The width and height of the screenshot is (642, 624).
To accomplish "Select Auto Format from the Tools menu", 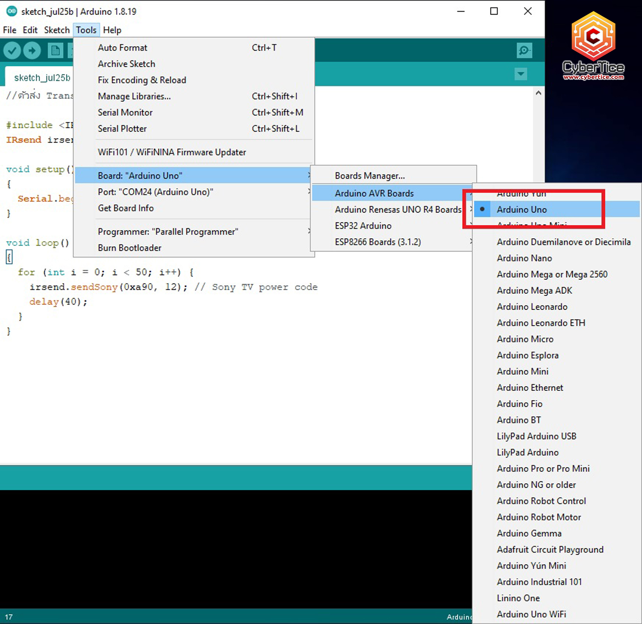I will (x=122, y=47).
